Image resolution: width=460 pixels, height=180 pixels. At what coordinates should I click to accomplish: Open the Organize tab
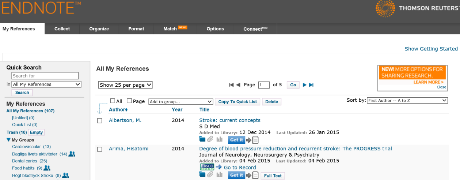coord(99,29)
